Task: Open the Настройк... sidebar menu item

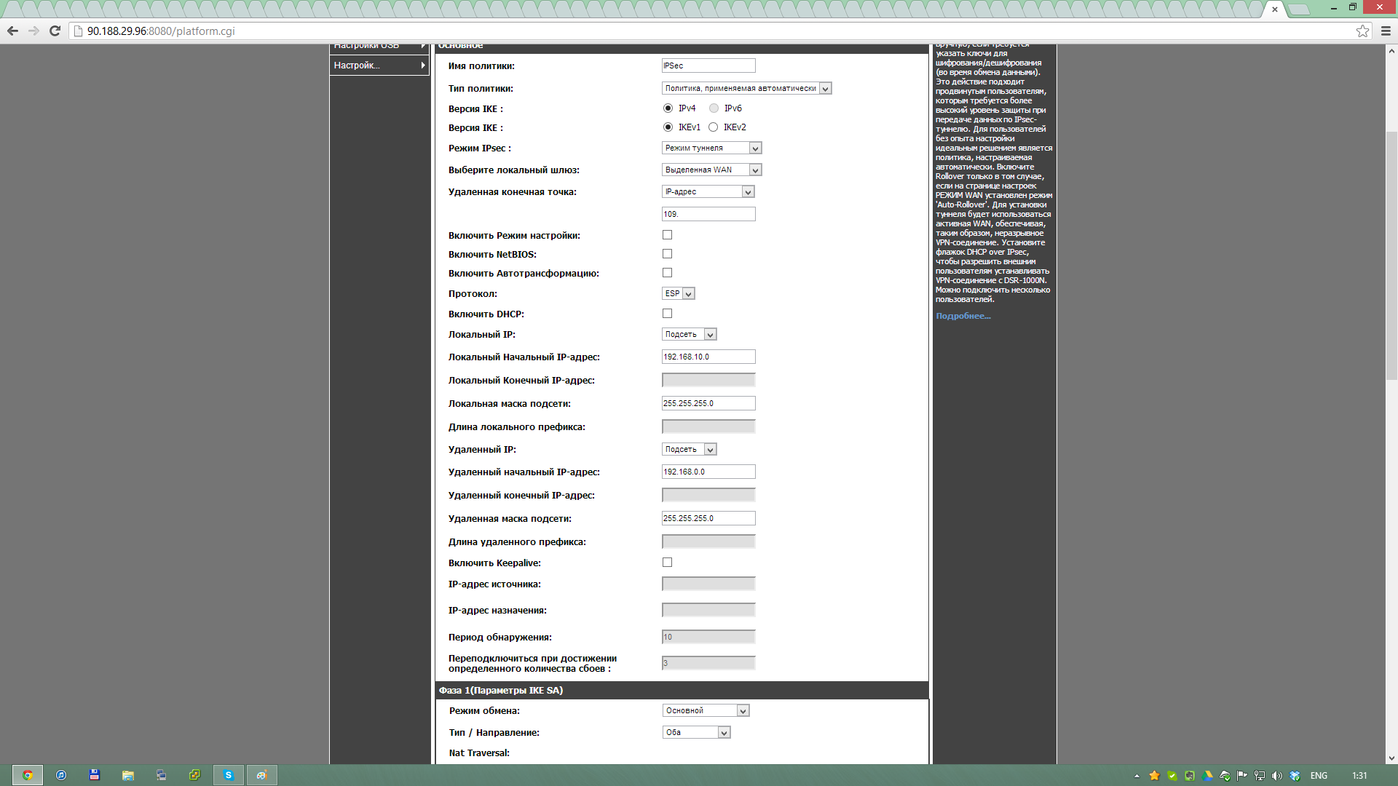Action: [x=379, y=65]
